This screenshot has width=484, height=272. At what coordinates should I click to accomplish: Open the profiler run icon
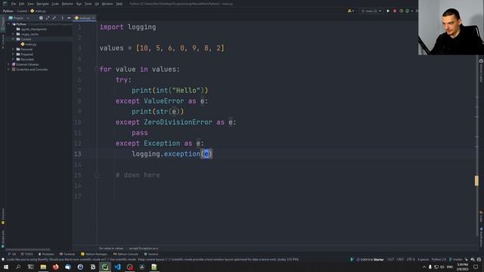(x=408, y=11)
